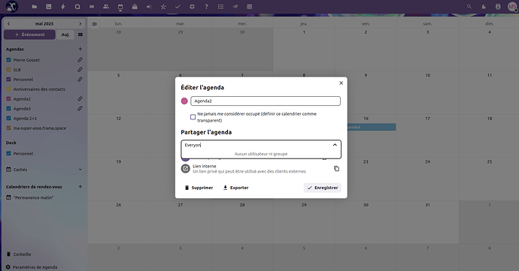Pick agenda color via pink swatch
This screenshot has width=519, height=271.
click(x=184, y=101)
